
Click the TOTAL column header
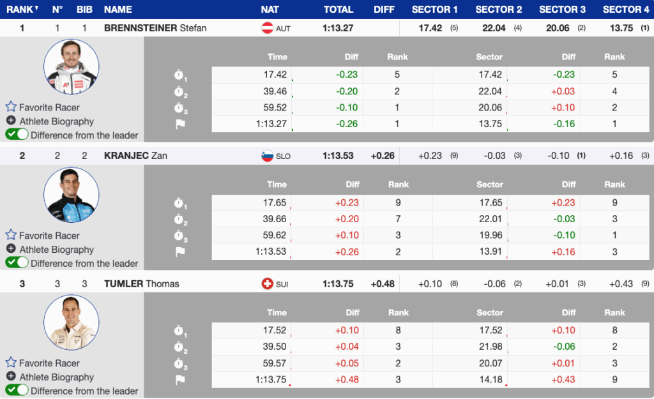tap(338, 9)
